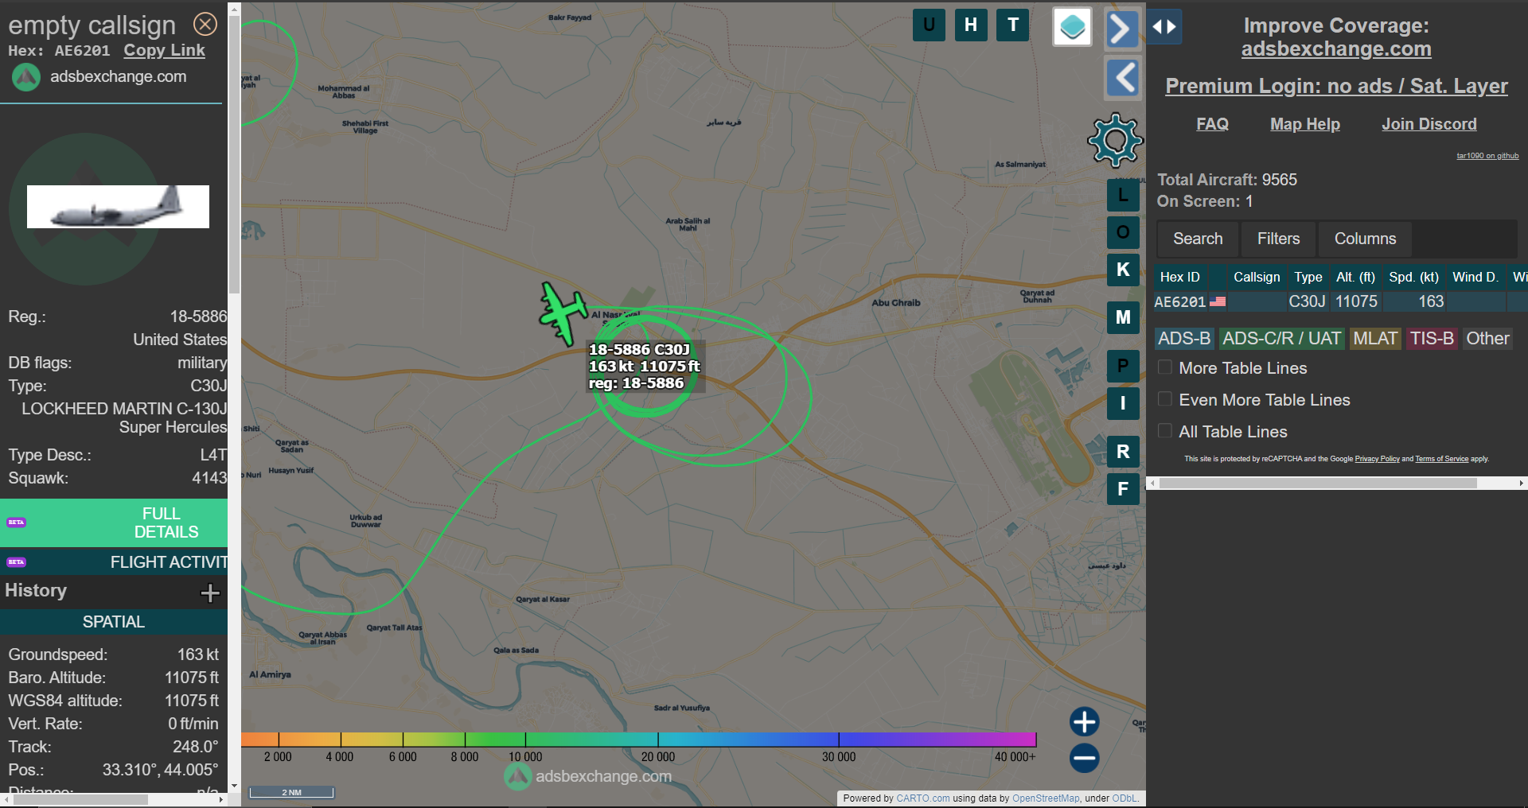Open the Join Discord link

coord(1429,124)
